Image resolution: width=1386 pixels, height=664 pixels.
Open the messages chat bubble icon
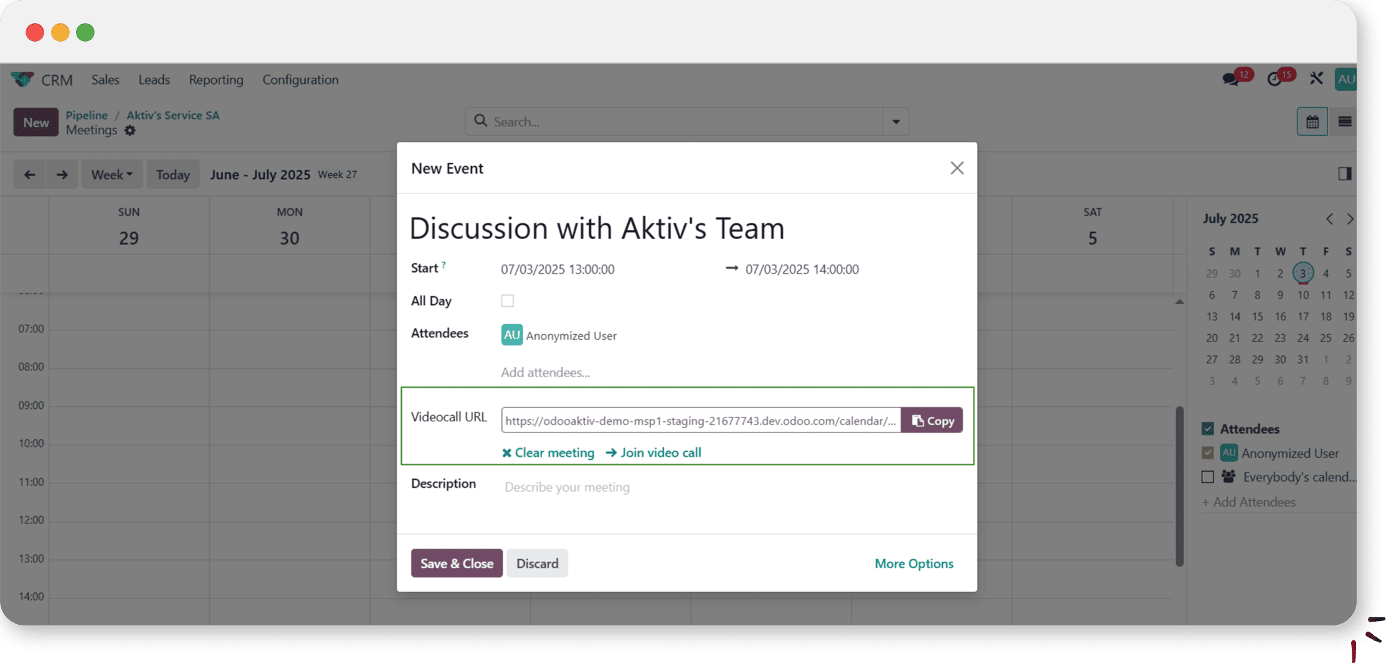(x=1230, y=80)
